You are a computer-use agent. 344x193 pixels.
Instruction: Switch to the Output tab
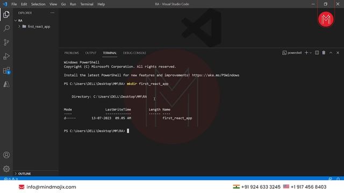point(91,53)
